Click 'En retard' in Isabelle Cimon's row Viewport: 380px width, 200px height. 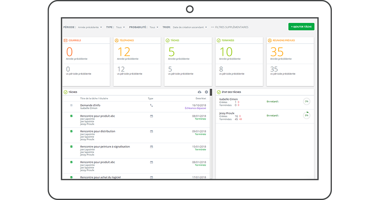pos(272,101)
